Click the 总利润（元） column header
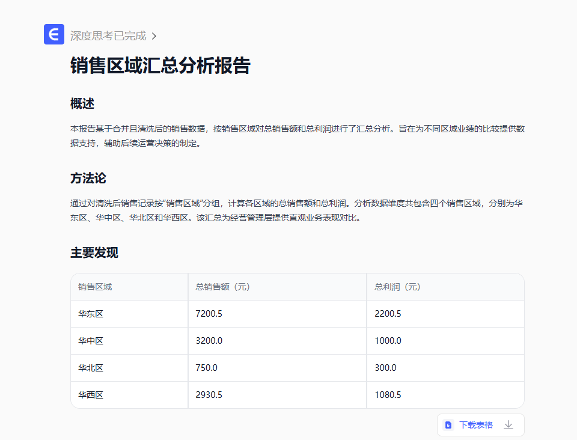The image size is (577, 440). [398, 287]
